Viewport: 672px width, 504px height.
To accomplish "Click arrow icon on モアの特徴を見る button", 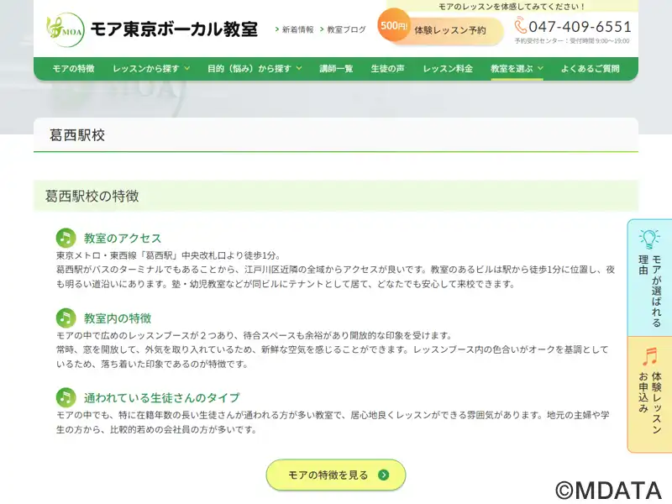I will [x=384, y=475].
